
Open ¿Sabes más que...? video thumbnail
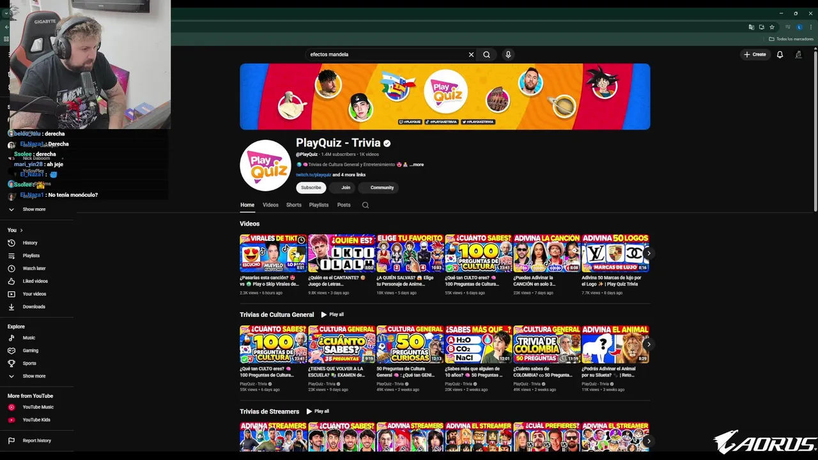coord(478,344)
